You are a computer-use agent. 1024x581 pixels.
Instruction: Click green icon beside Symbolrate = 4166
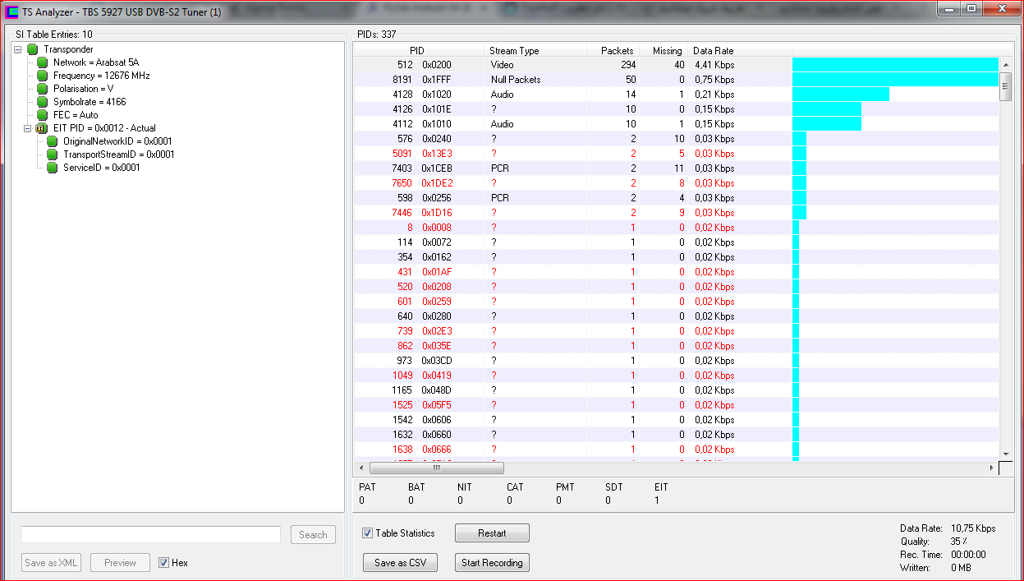tap(43, 102)
